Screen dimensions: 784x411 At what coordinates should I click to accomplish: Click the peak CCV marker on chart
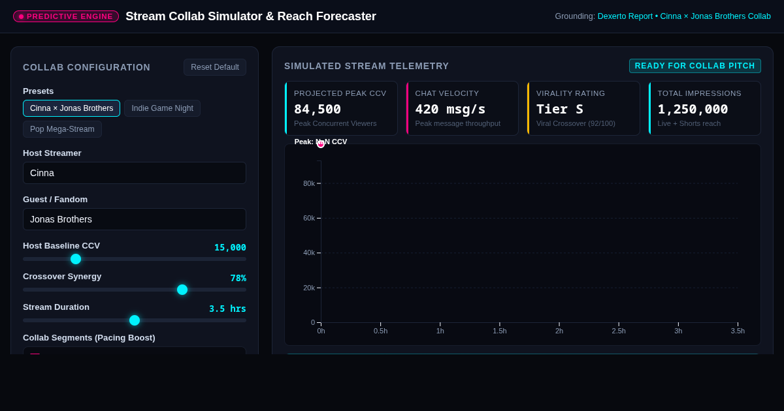321,144
